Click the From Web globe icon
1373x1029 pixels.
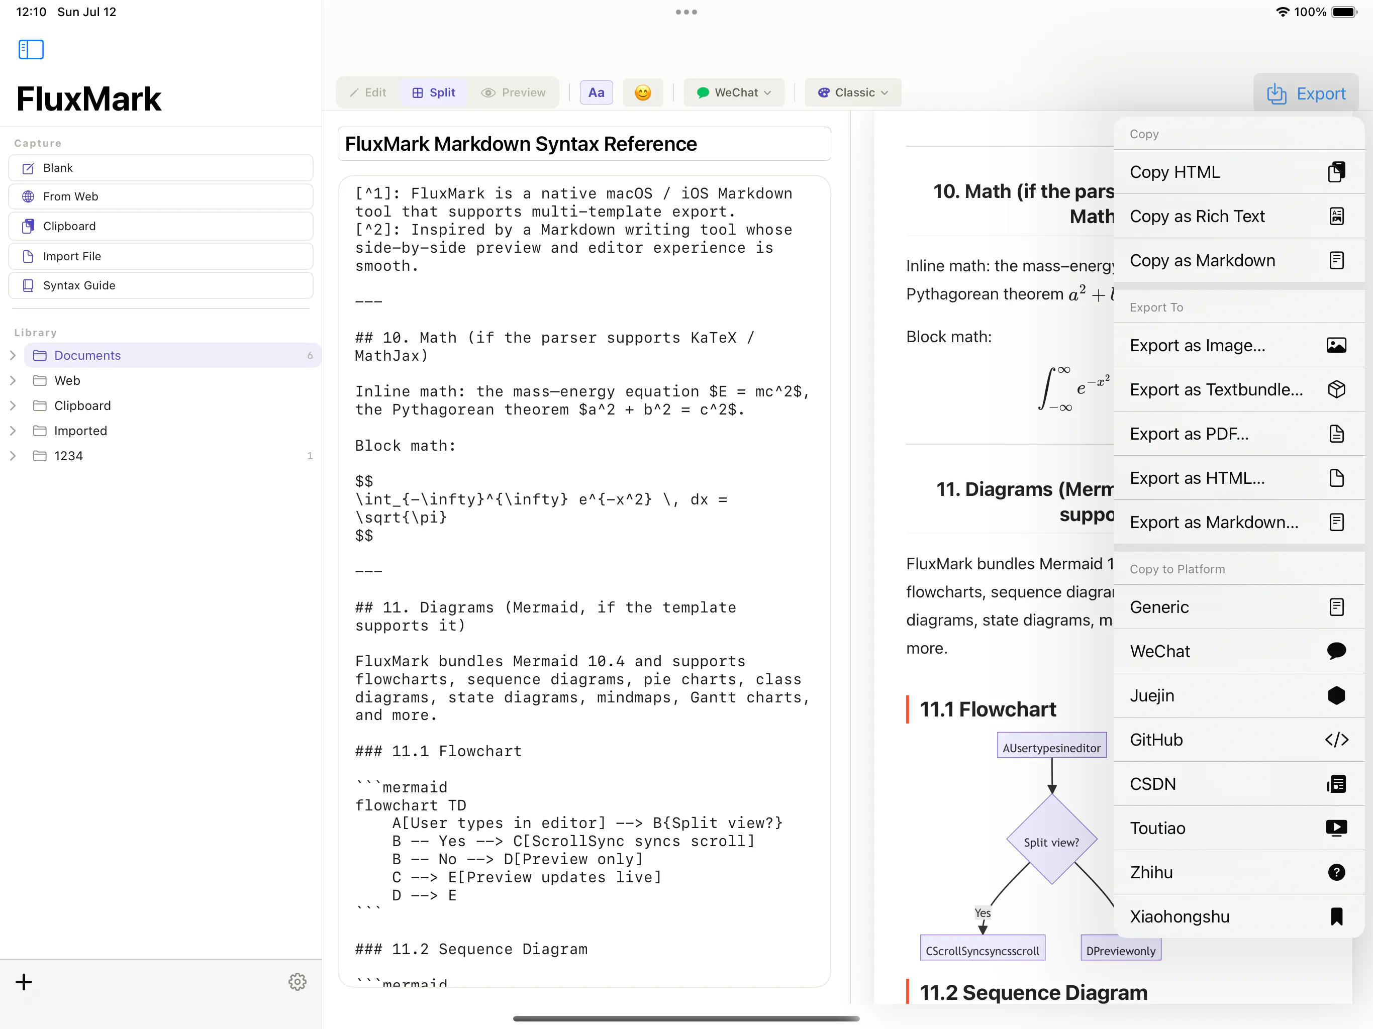coord(28,197)
